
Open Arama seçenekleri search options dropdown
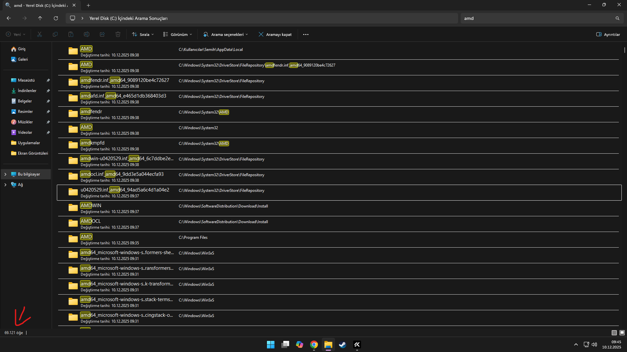point(226,34)
